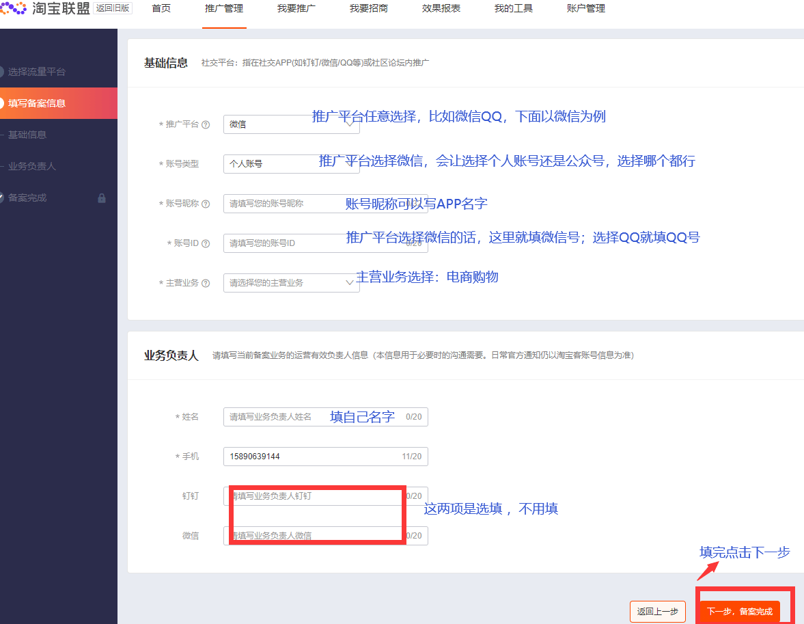Open the 推广平台 dropdown showing 微信
804x624 pixels.
click(x=291, y=124)
